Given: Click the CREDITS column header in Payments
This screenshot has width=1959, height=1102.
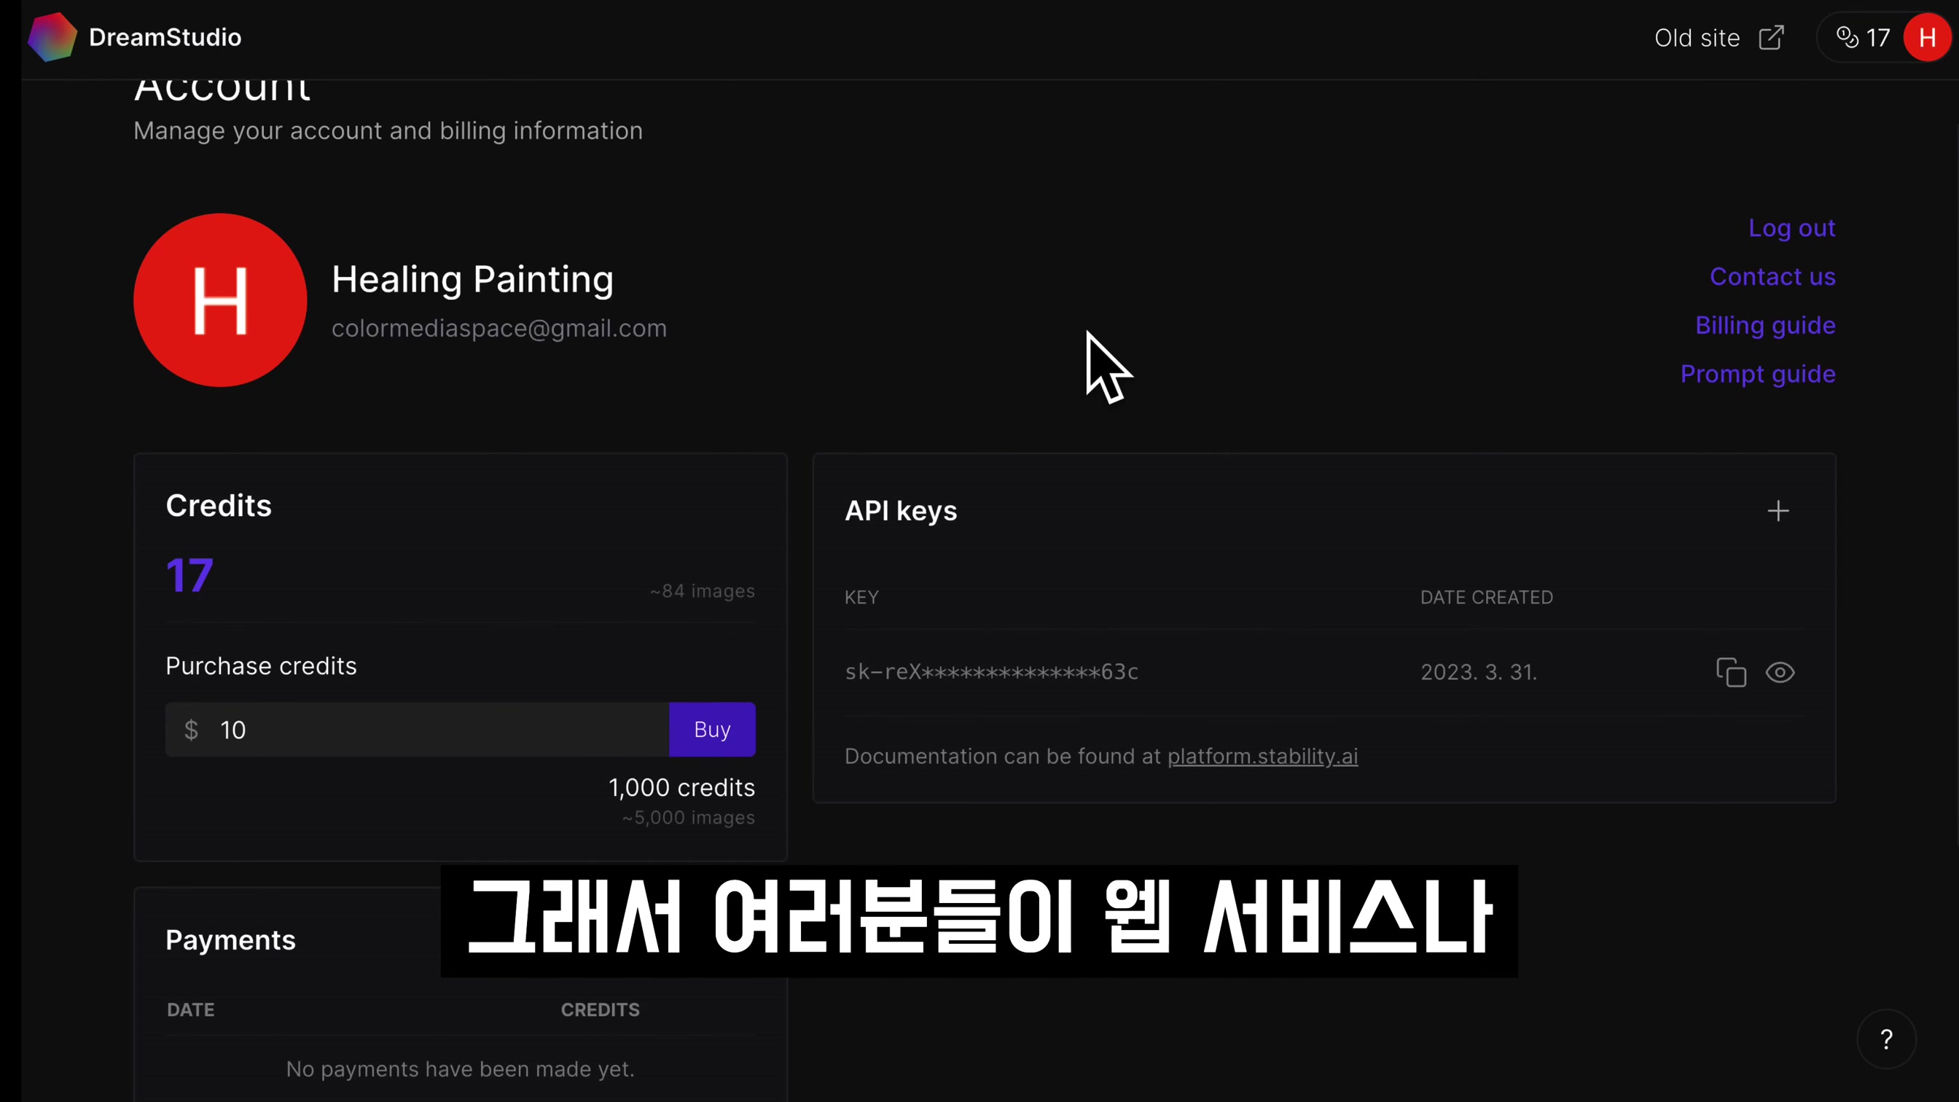Looking at the screenshot, I should (x=600, y=1010).
